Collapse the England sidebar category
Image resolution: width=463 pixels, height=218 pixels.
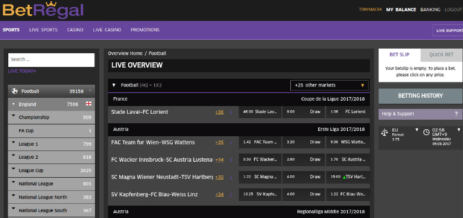(x=13, y=104)
